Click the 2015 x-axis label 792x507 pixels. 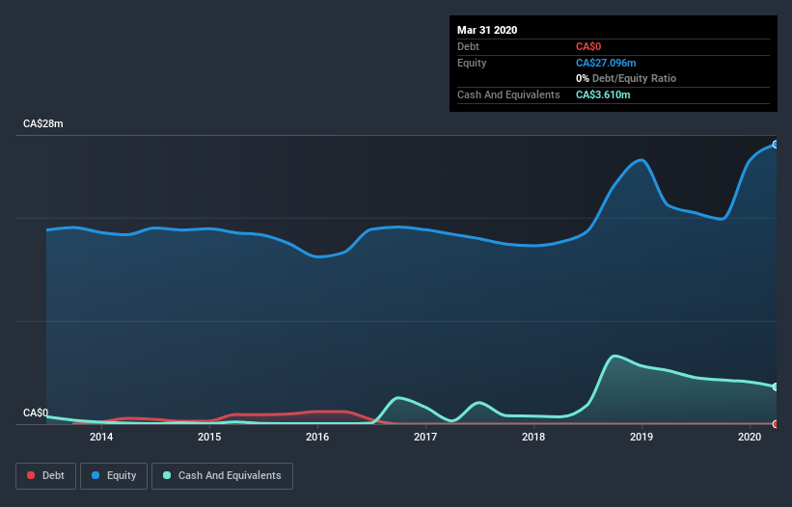coord(209,437)
